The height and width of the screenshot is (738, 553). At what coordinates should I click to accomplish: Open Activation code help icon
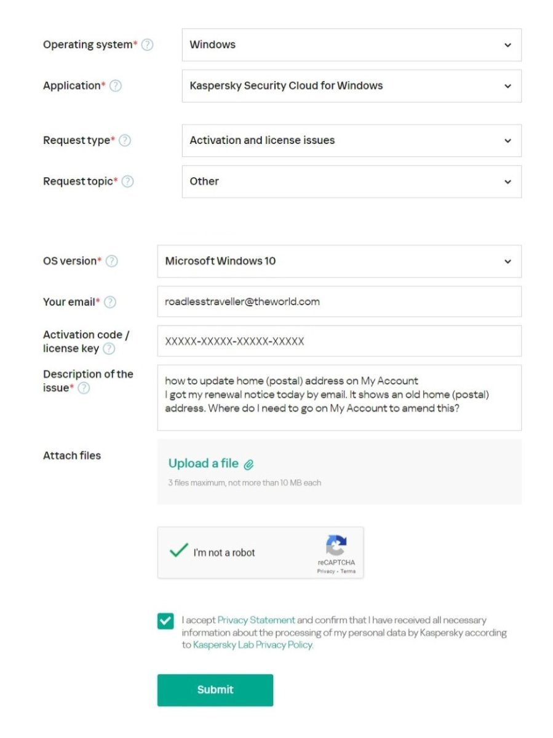pos(109,349)
